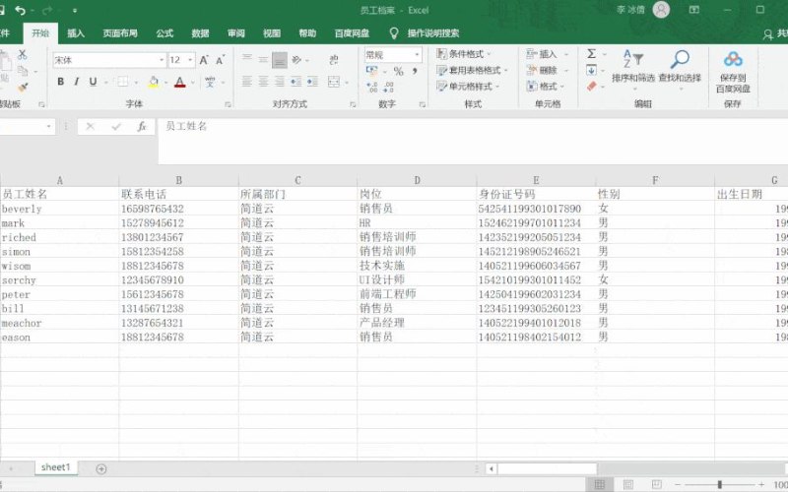Switch to the 插入 ribbon tab
Screen dimensions: 788x492
pos(76,33)
